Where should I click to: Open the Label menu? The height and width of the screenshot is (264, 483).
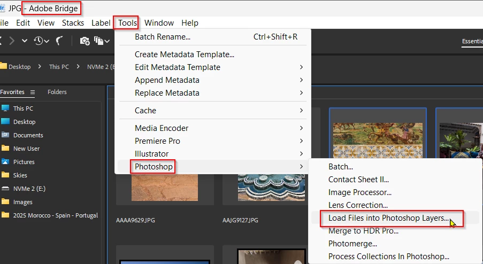point(101,23)
